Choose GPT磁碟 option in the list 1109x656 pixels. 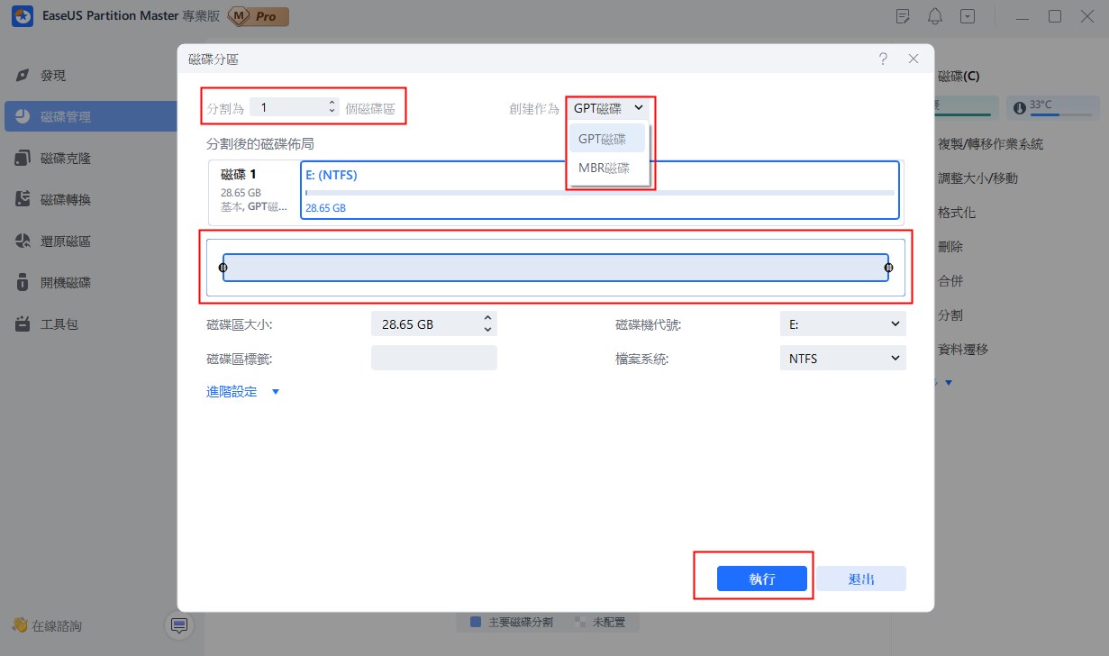[604, 139]
